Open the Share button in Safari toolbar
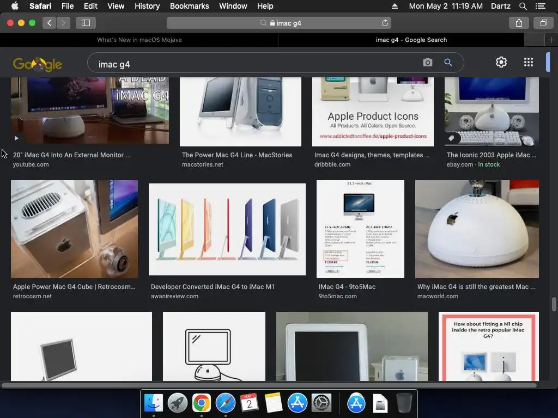 click(x=519, y=23)
